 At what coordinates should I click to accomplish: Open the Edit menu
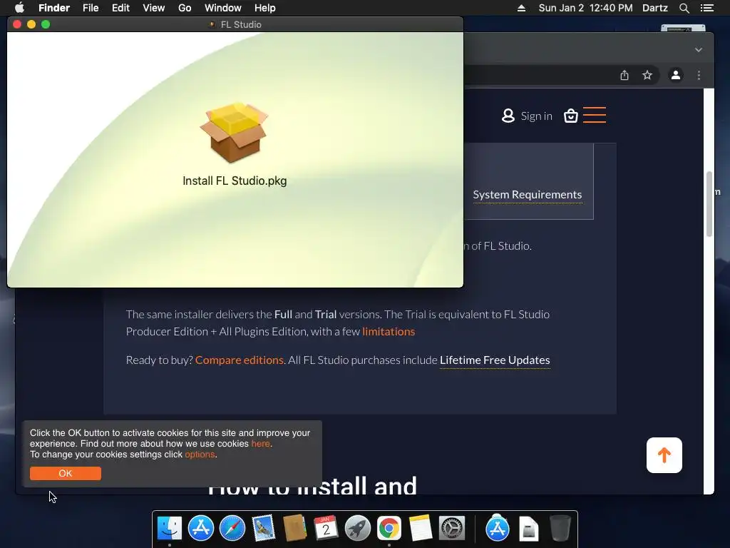point(120,8)
